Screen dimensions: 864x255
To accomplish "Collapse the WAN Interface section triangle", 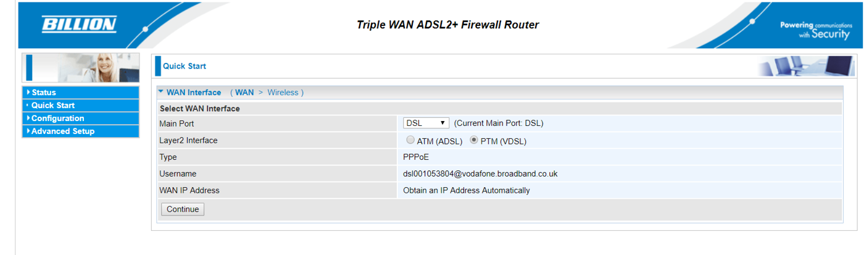I will point(161,92).
